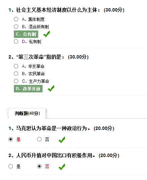Select 否 for 人民币升值 question
The height and width of the screenshot is (180, 147).
pyautogui.click(x=39, y=166)
